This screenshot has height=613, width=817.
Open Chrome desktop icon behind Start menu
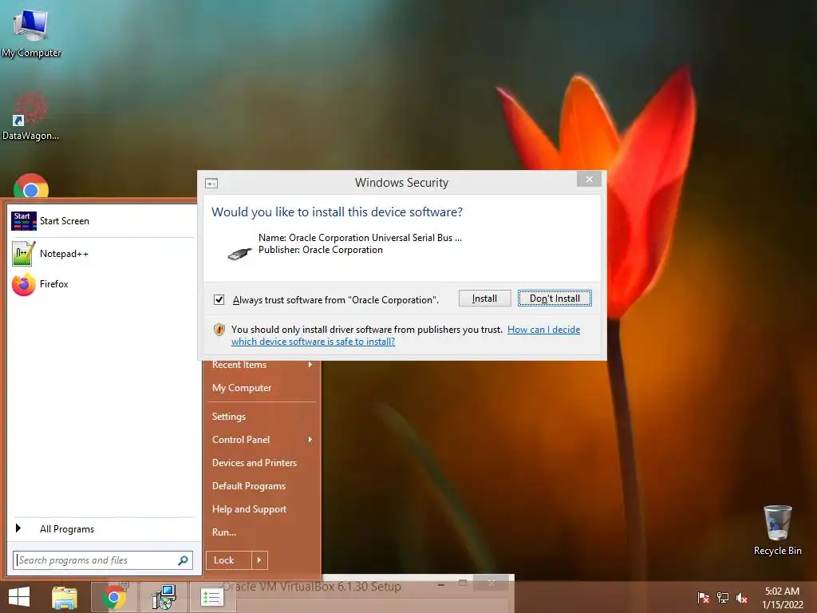pyautogui.click(x=31, y=187)
